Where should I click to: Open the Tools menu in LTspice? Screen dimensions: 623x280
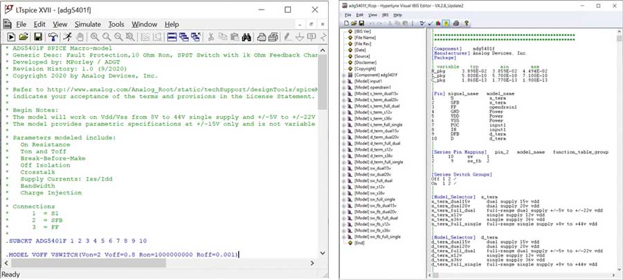click(x=116, y=24)
